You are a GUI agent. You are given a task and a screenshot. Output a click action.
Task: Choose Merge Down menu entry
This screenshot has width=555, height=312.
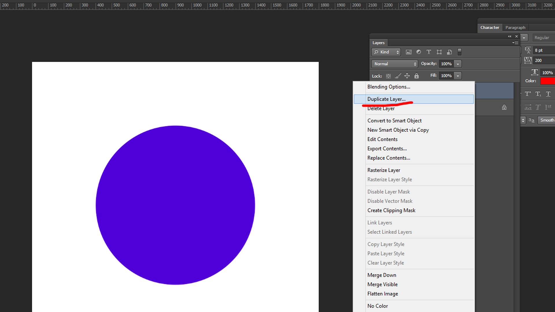pos(414,275)
